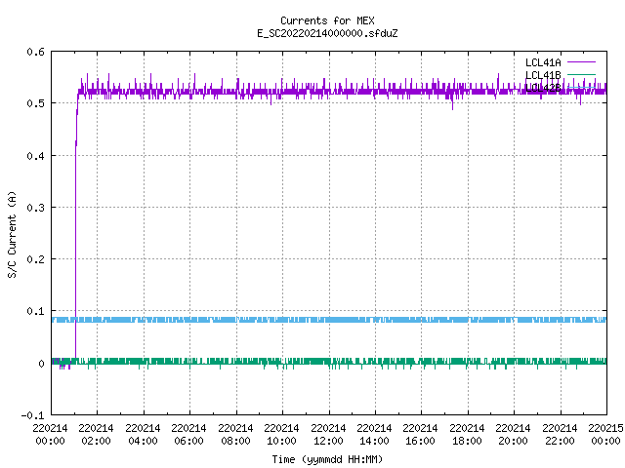Viewport: 625px width, 468px height.
Task: Click the x-axis tick 220215 00:00
Action: tap(605, 435)
